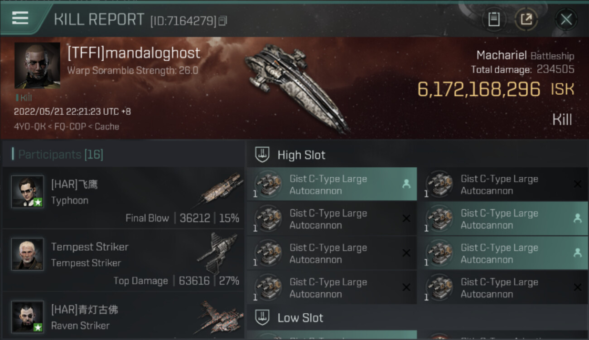Copy the kill report ID
The image size is (589, 340).
pos(222,21)
